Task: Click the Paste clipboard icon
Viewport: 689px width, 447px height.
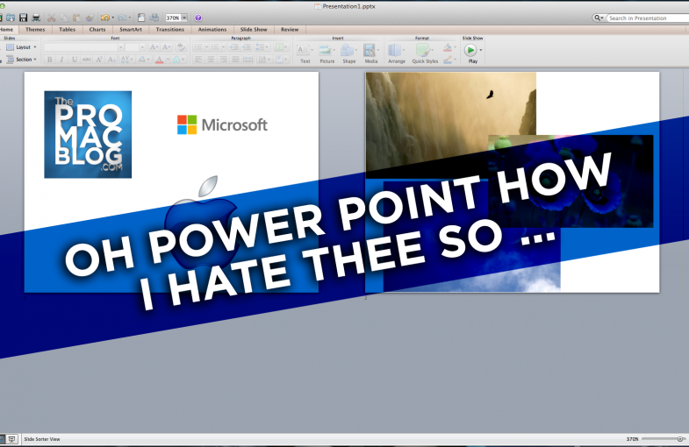Action: tap(77, 18)
